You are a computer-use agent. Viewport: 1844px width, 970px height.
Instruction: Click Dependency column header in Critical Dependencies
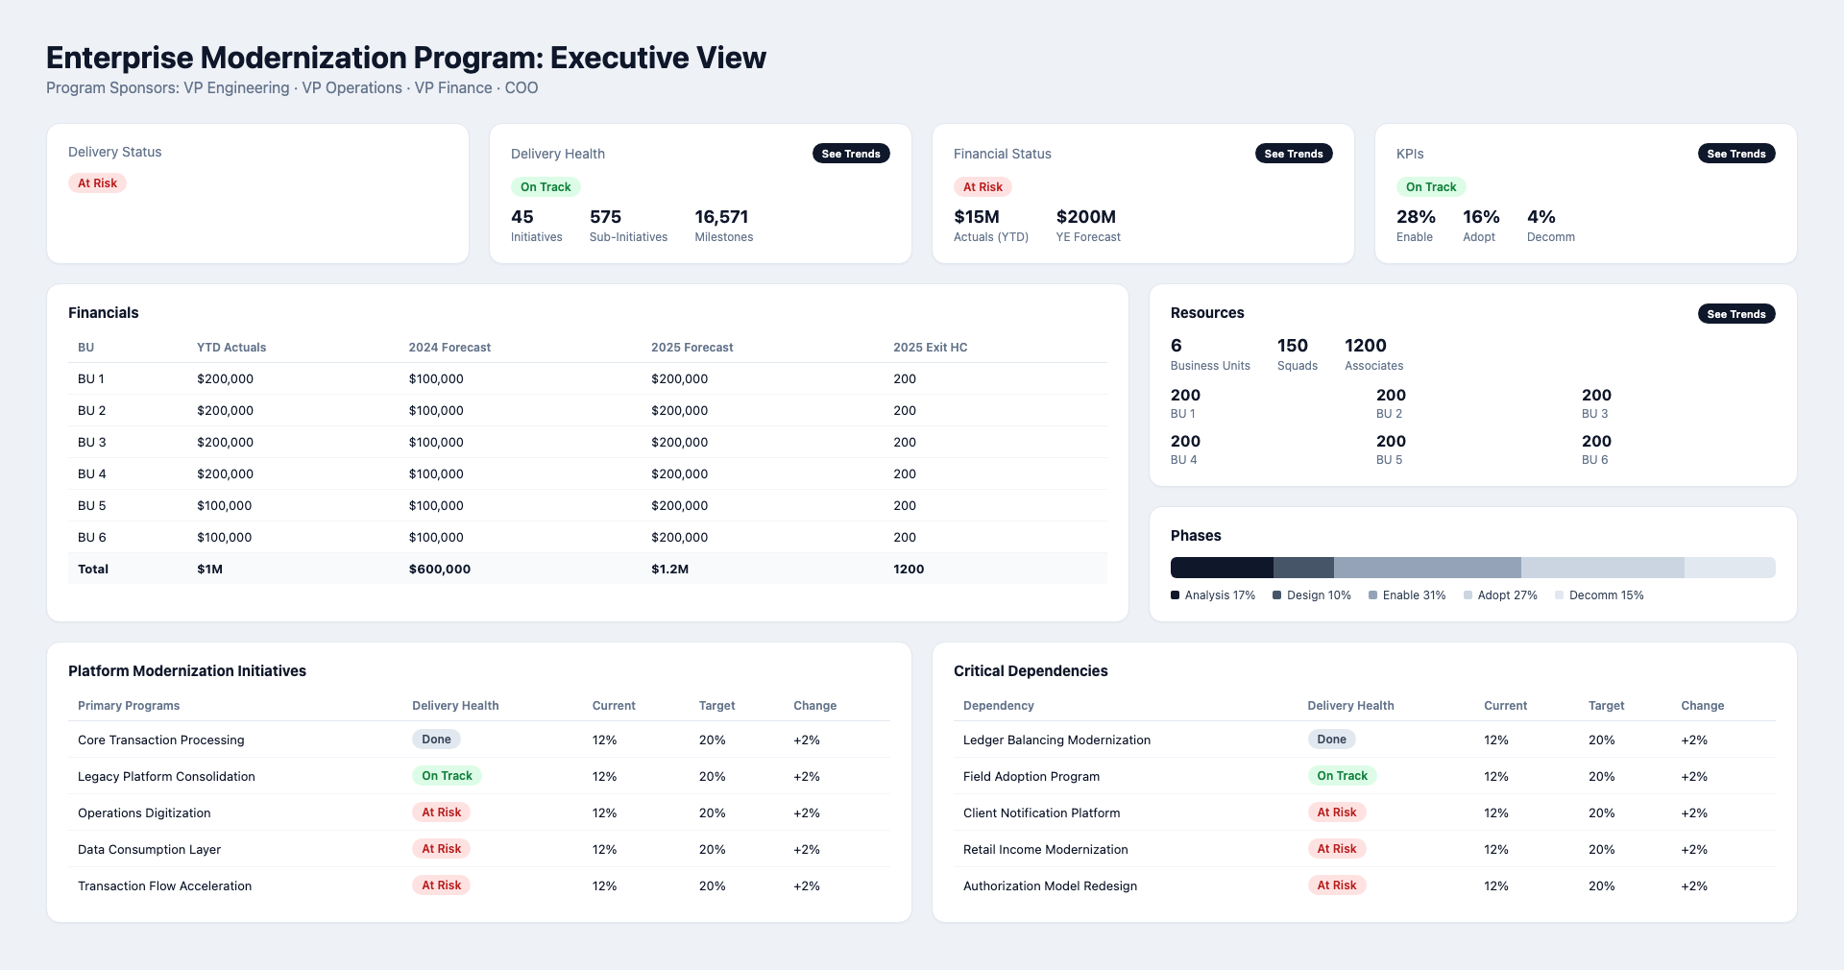point(999,706)
